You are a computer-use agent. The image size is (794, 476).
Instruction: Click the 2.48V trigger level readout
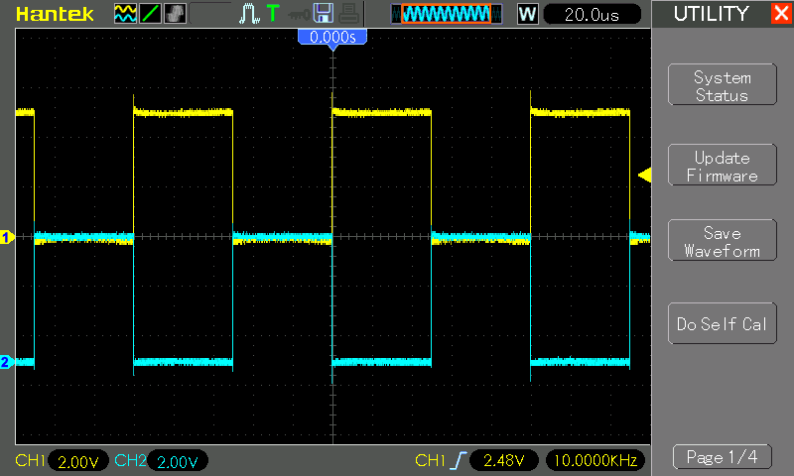click(x=504, y=460)
